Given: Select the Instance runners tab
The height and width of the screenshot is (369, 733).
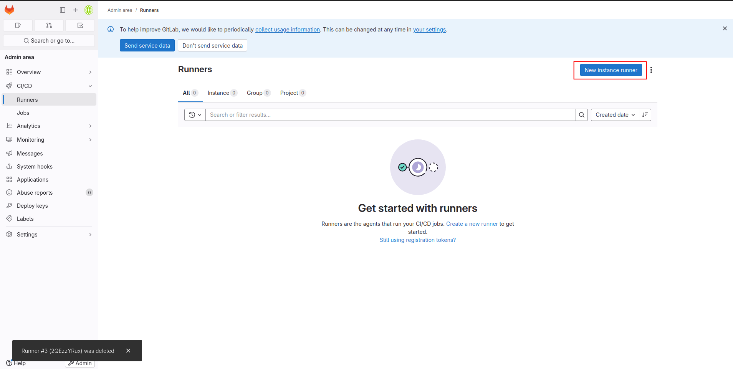Looking at the screenshot, I should [222, 93].
